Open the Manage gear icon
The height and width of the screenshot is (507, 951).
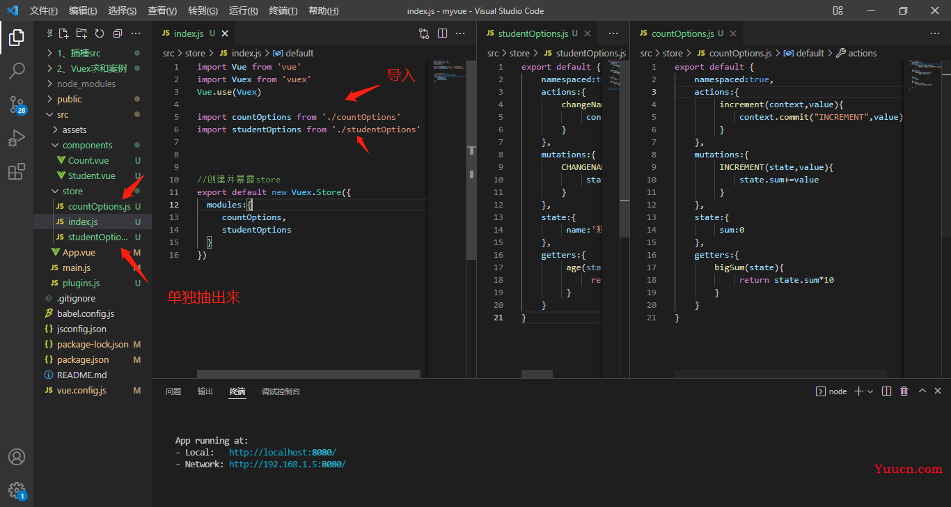17,490
